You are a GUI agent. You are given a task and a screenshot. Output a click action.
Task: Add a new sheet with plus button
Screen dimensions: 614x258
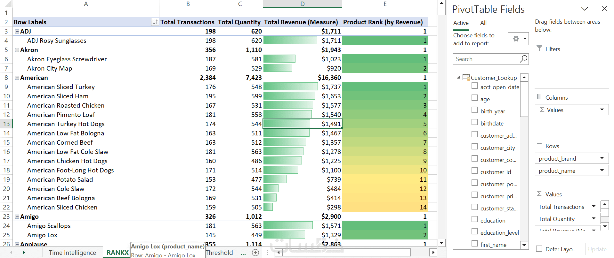pyautogui.click(x=255, y=253)
